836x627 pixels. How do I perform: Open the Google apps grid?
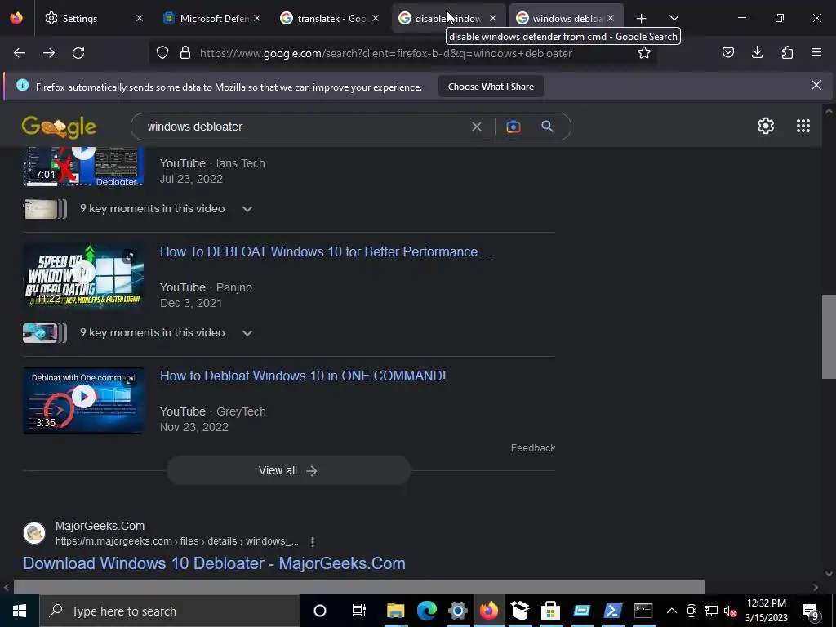coord(803,126)
